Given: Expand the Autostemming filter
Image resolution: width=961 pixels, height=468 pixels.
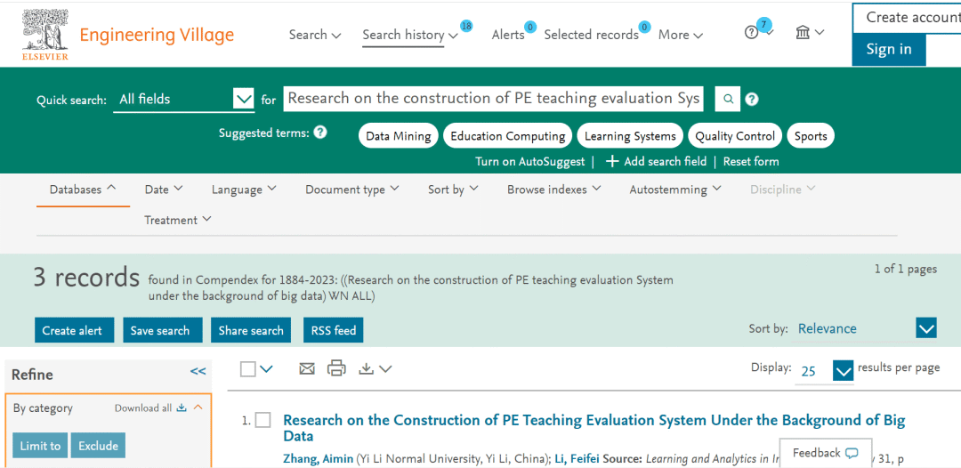Looking at the screenshot, I should [675, 190].
